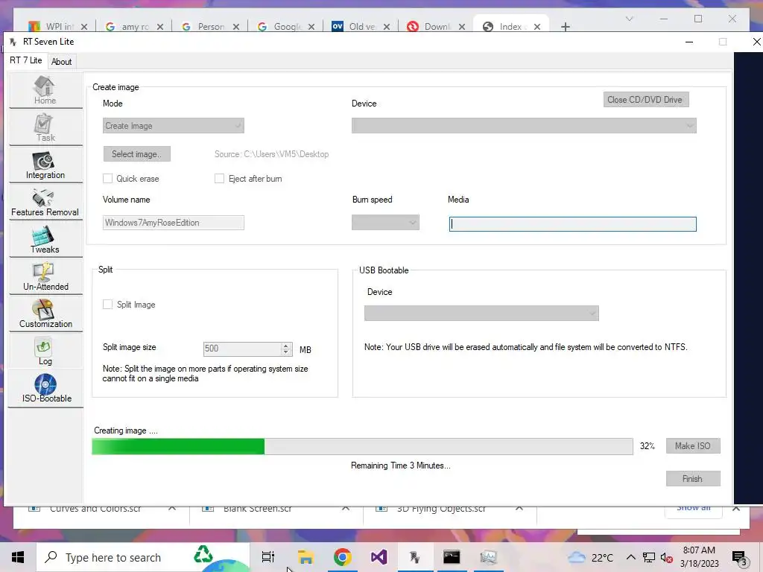This screenshot has width=763, height=572.
Task: Expand the Mode dropdown
Action: coord(173,125)
